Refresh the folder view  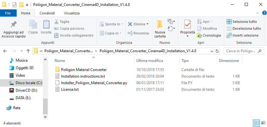click(217, 51)
